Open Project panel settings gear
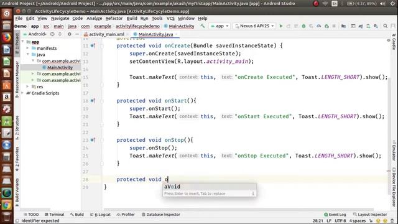The width and height of the screenshot is (398, 224). pyautogui.click(x=69, y=34)
